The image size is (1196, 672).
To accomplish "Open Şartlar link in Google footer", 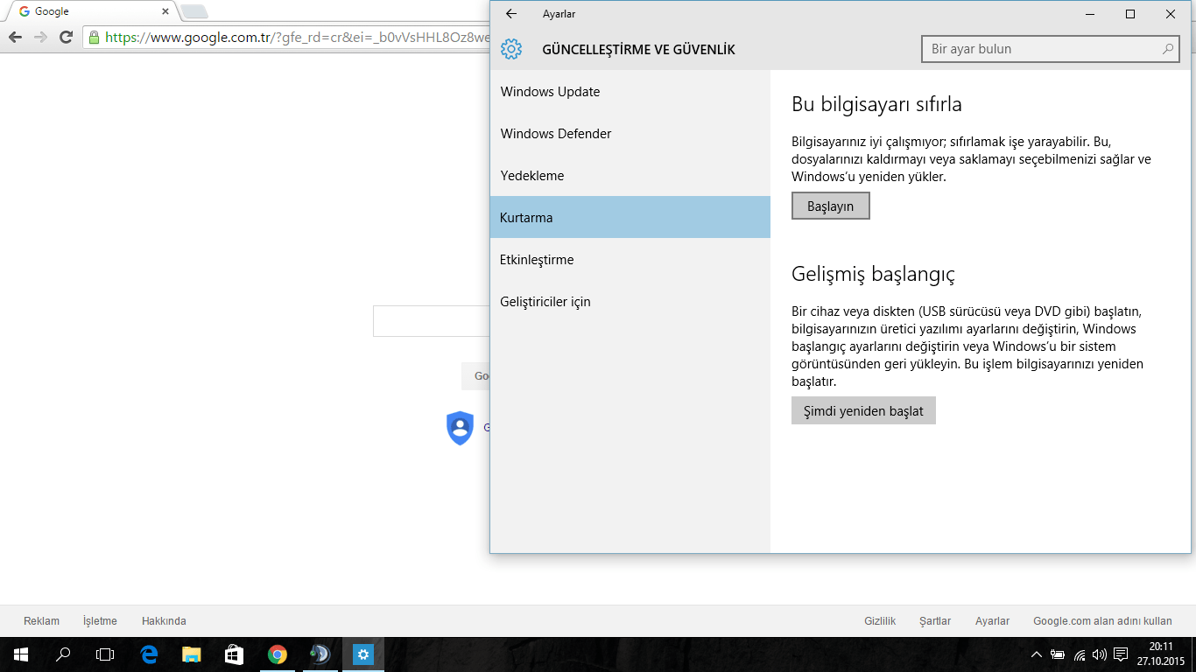I will tap(935, 621).
